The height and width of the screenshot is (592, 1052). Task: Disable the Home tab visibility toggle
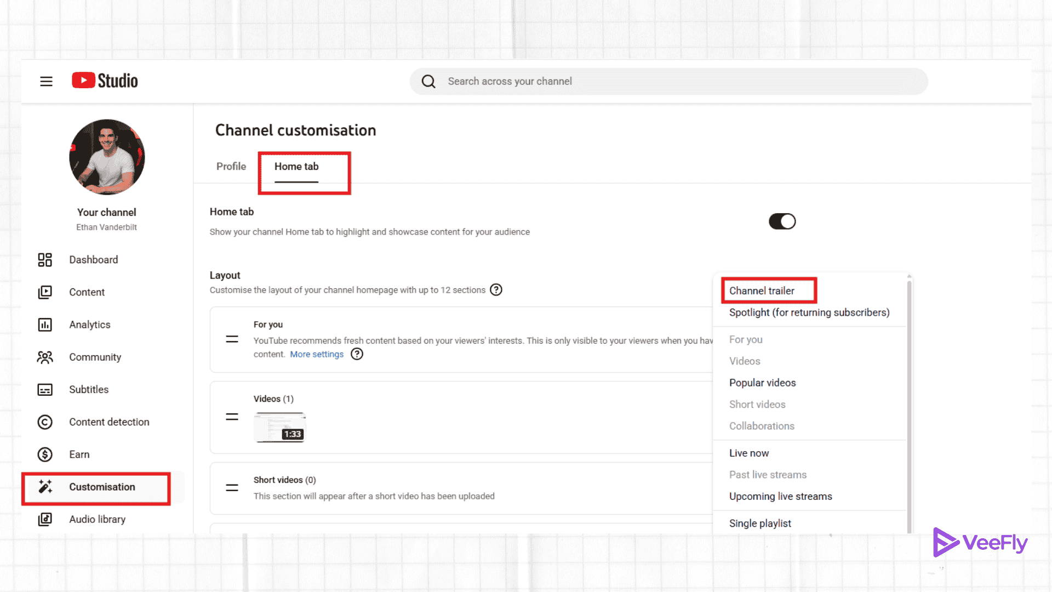pos(782,221)
